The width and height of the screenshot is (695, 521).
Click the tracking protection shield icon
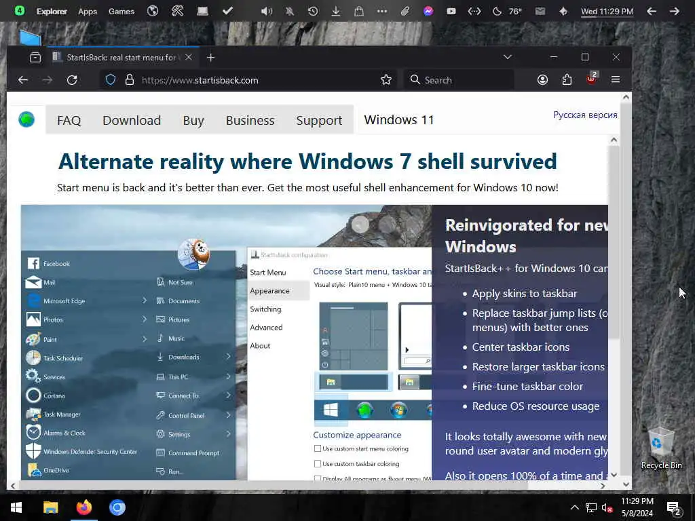[111, 80]
